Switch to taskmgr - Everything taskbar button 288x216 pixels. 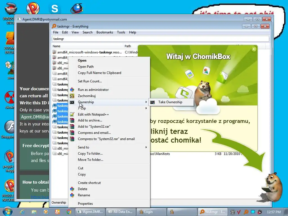[213, 212]
